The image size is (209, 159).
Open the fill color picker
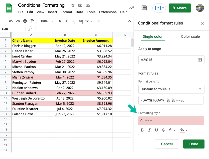pyautogui.click(x=183, y=130)
